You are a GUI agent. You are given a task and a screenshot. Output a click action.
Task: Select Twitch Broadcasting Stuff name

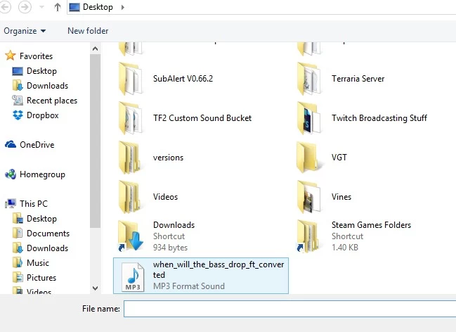379,118
